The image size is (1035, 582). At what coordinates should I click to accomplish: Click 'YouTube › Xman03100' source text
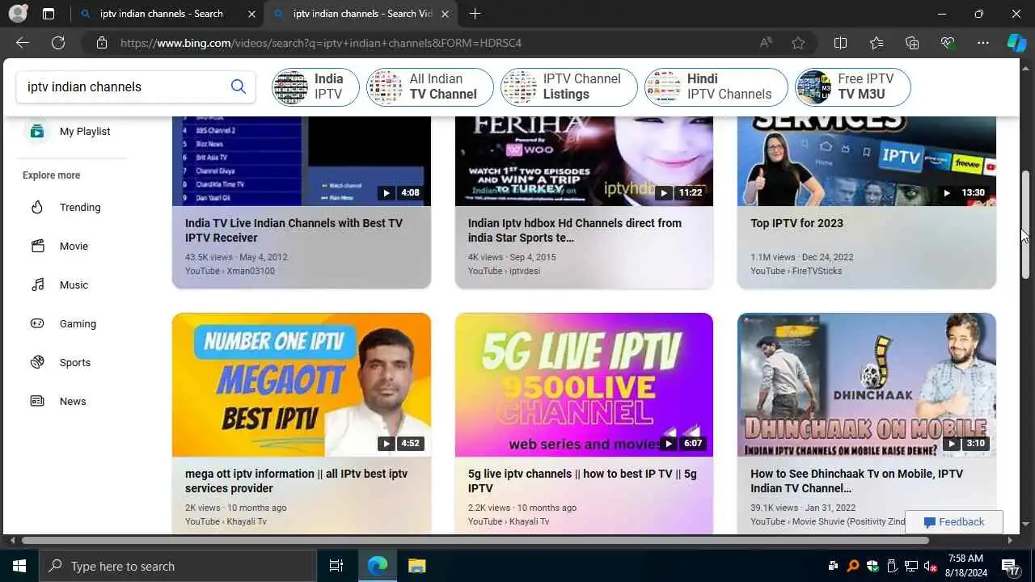(x=230, y=271)
